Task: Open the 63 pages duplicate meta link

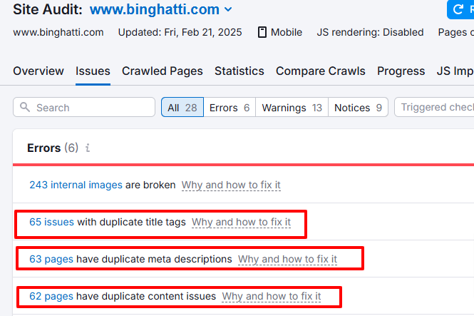Action: tap(51, 259)
